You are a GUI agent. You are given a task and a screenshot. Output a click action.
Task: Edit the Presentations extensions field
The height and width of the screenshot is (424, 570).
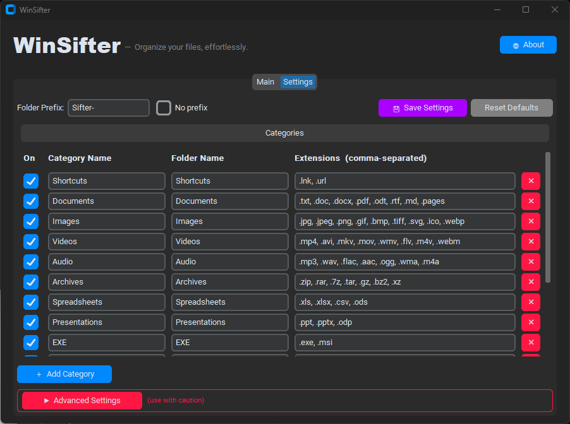point(405,322)
